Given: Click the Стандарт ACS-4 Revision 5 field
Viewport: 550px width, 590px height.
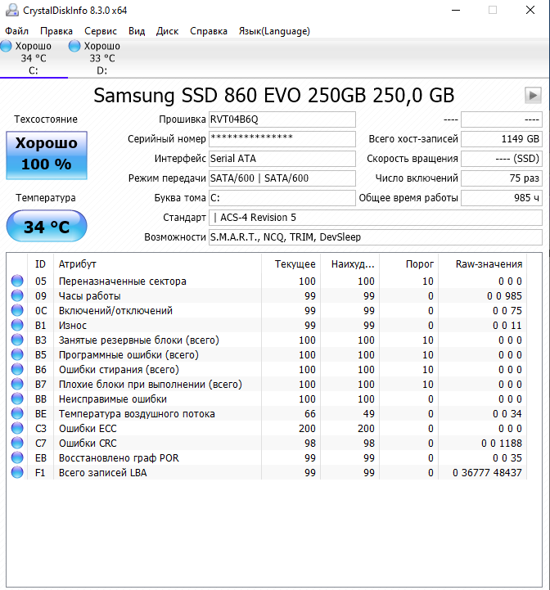Looking at the screenshot, I should pos(376,218).
